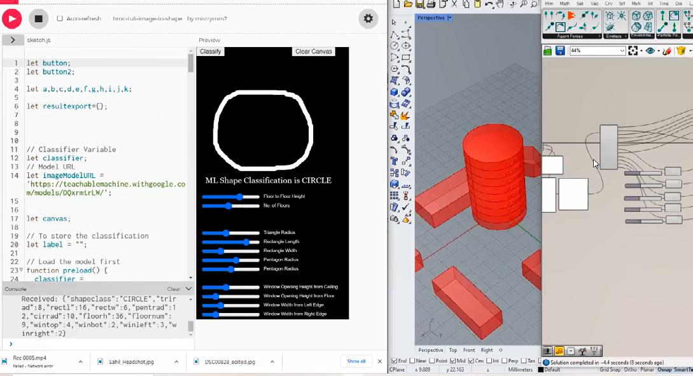Toggle Grid Snap in status bar
The image size is (693, 376).
pyautogui.click(x=610, y=370)
